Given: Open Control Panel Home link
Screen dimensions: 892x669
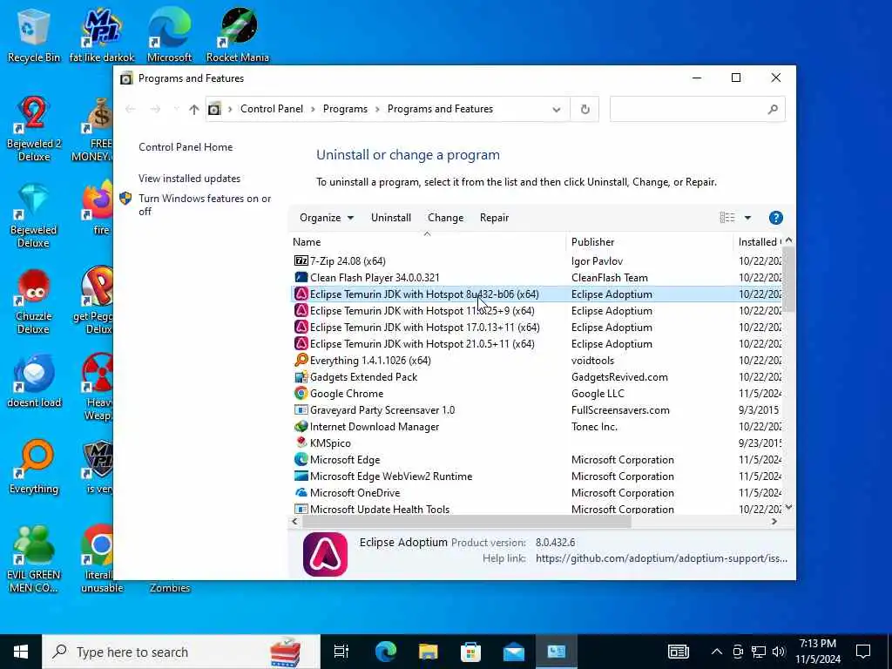Looking at the screenshot, I should pyautogui.click(x=186, y=146).
